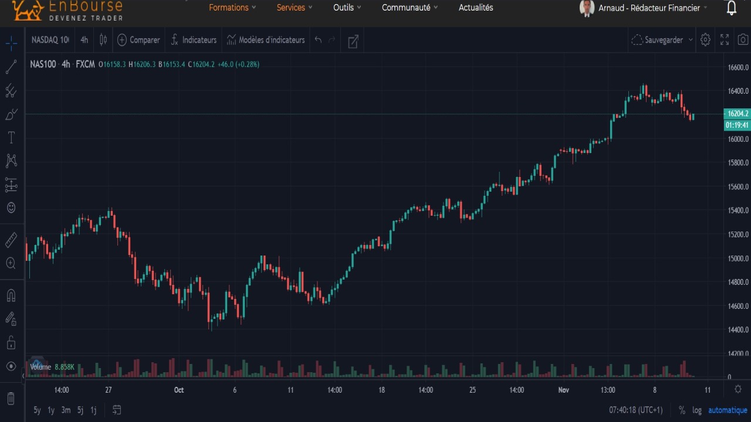Click the 16400.0 price axis label
Screen dimensions: 751x422
click(738, 91)
